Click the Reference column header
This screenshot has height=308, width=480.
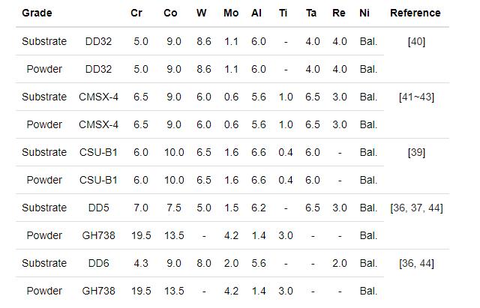(x=415, y=13)
